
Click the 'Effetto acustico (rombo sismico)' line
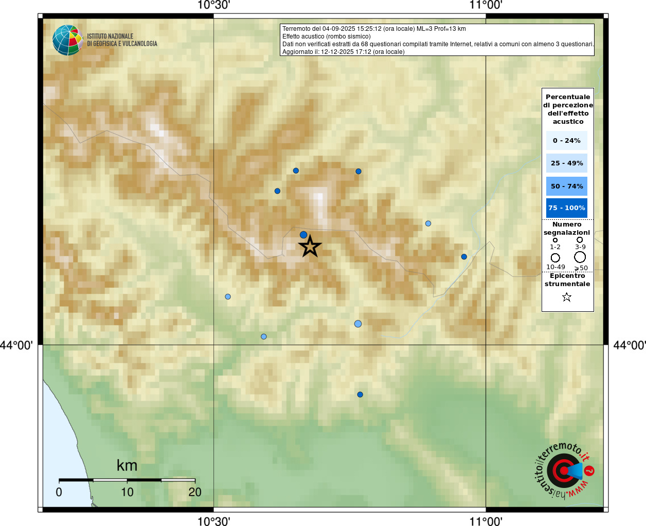[326, 36]
